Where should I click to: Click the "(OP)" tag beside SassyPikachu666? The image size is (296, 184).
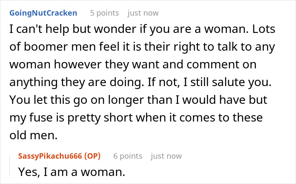coord(92,156)
